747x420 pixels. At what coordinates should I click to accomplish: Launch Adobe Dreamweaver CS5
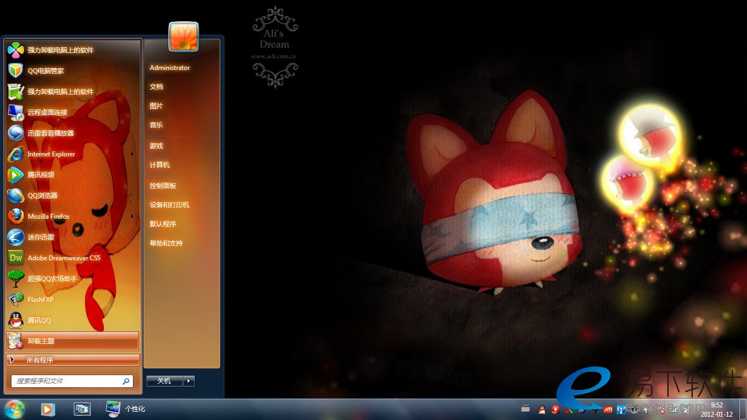[x=64, y=258]
